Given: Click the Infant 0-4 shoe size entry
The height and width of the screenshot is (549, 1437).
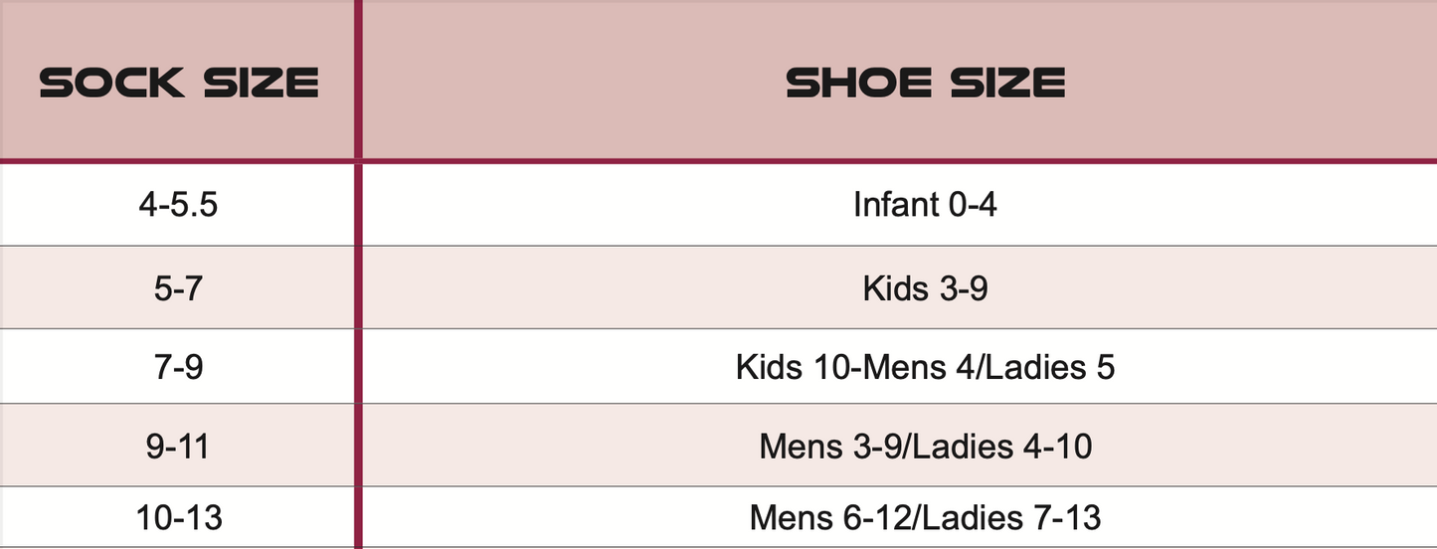Looking at the screenshot, I should click(x=925, y=205).
